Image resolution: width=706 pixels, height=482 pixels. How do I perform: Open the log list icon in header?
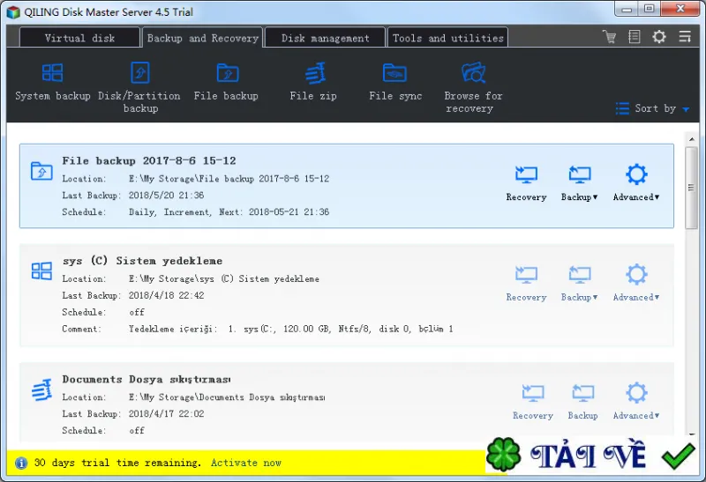click(x=635, y=36)
